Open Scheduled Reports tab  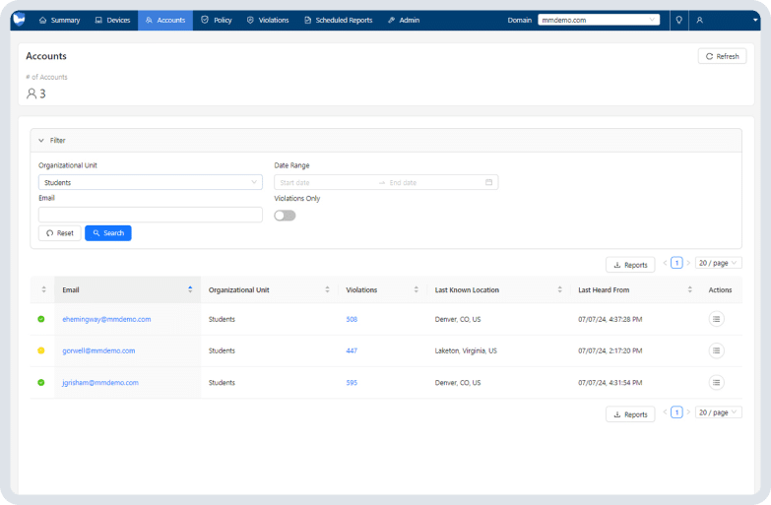coord(339,20)
